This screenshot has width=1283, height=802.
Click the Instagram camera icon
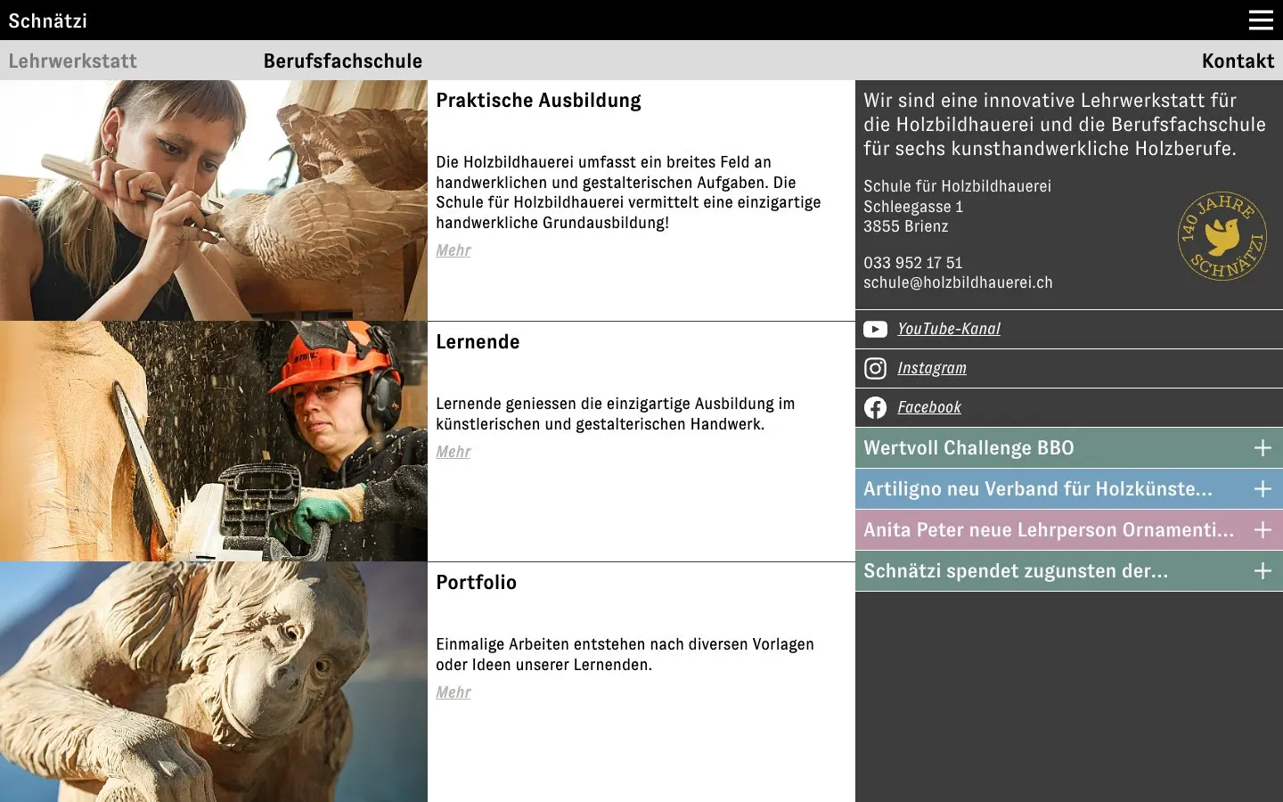pyautogui.click(x=875, y=368)
